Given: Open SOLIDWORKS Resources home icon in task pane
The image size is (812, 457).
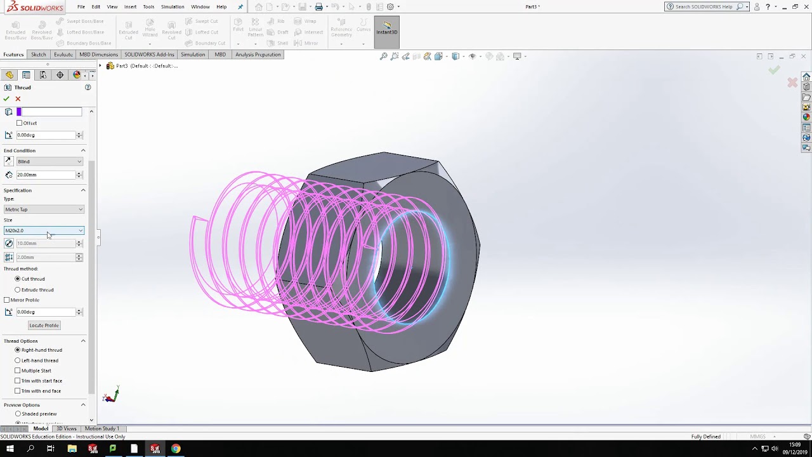Looking at the screenshot, I should [806, 77].
